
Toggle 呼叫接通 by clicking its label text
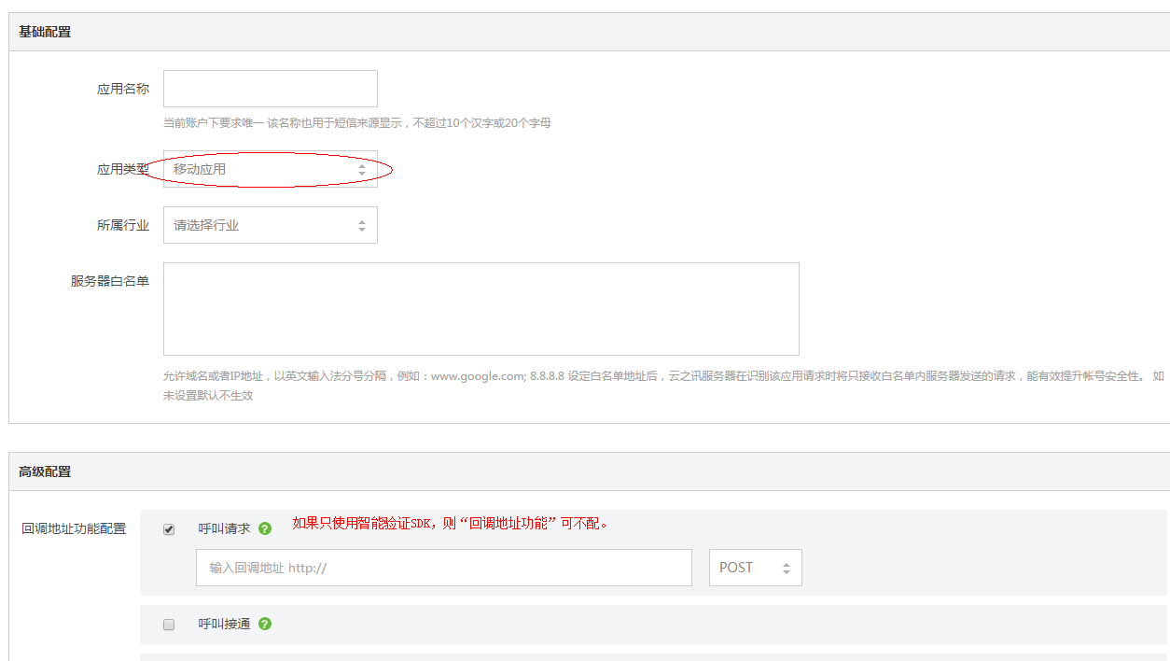coord(224,624)
